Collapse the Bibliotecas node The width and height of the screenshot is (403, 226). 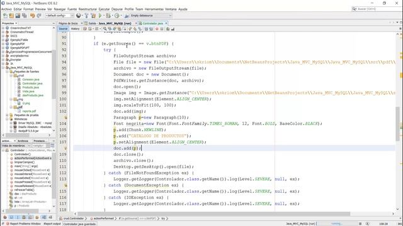coord(7,119)
